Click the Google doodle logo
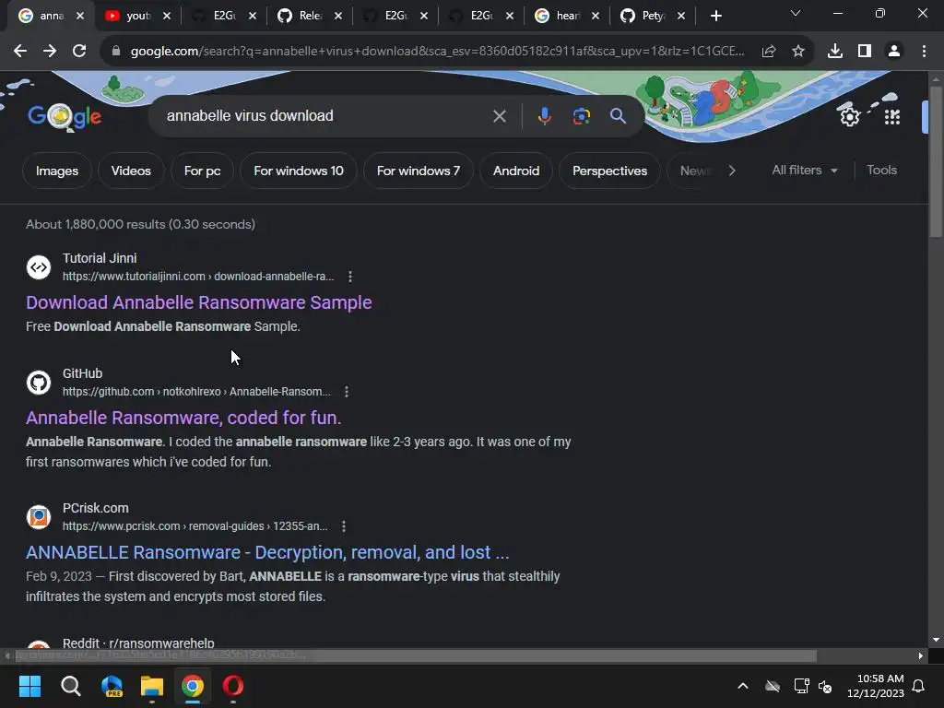Viewport: 944px width, 708px height. point(65,116)
